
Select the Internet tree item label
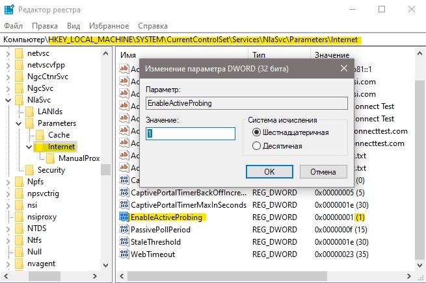61,147
